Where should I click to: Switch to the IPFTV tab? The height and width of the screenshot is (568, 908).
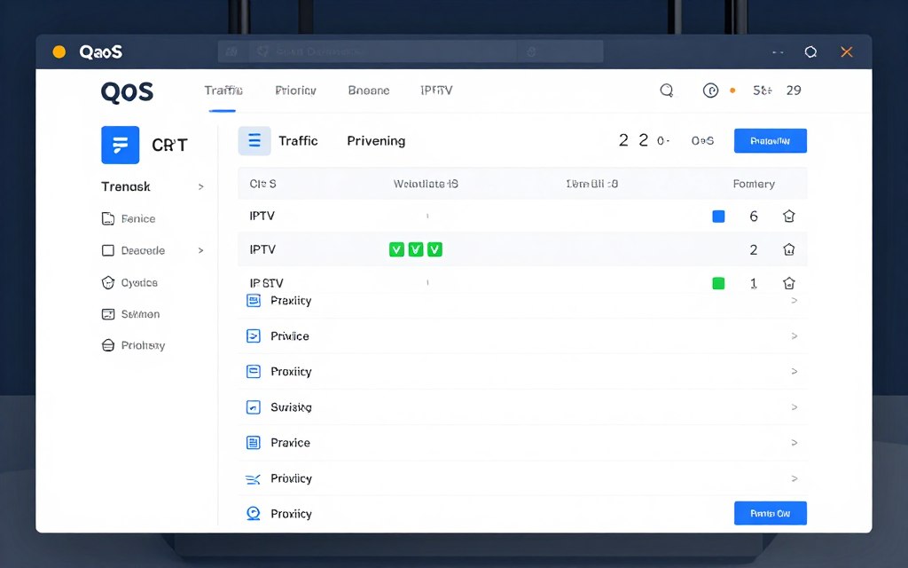point(436,91)
